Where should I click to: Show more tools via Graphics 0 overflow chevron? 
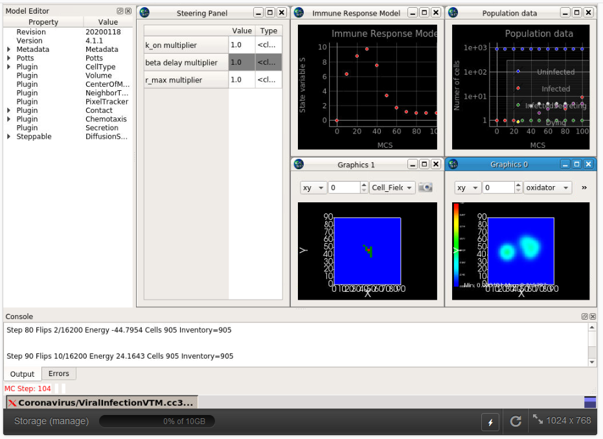[x=584, y=187]
